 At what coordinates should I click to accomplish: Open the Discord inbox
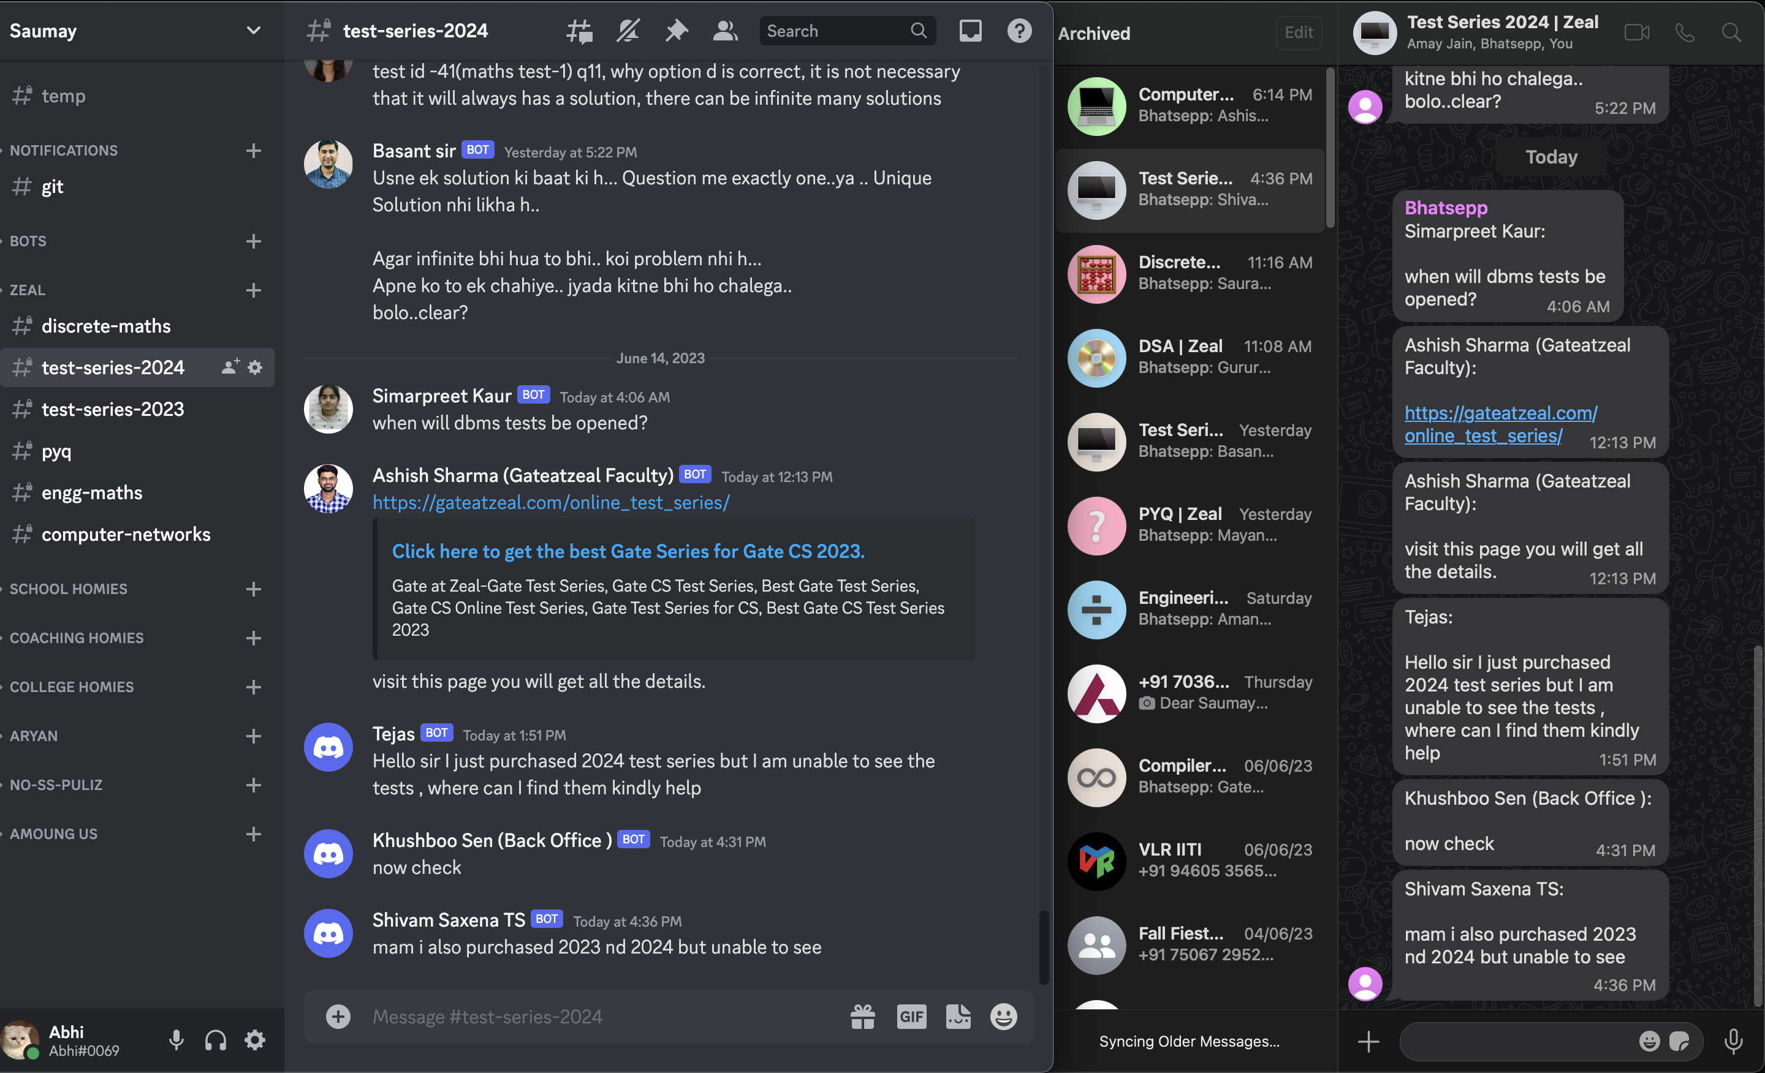(971, 31)
